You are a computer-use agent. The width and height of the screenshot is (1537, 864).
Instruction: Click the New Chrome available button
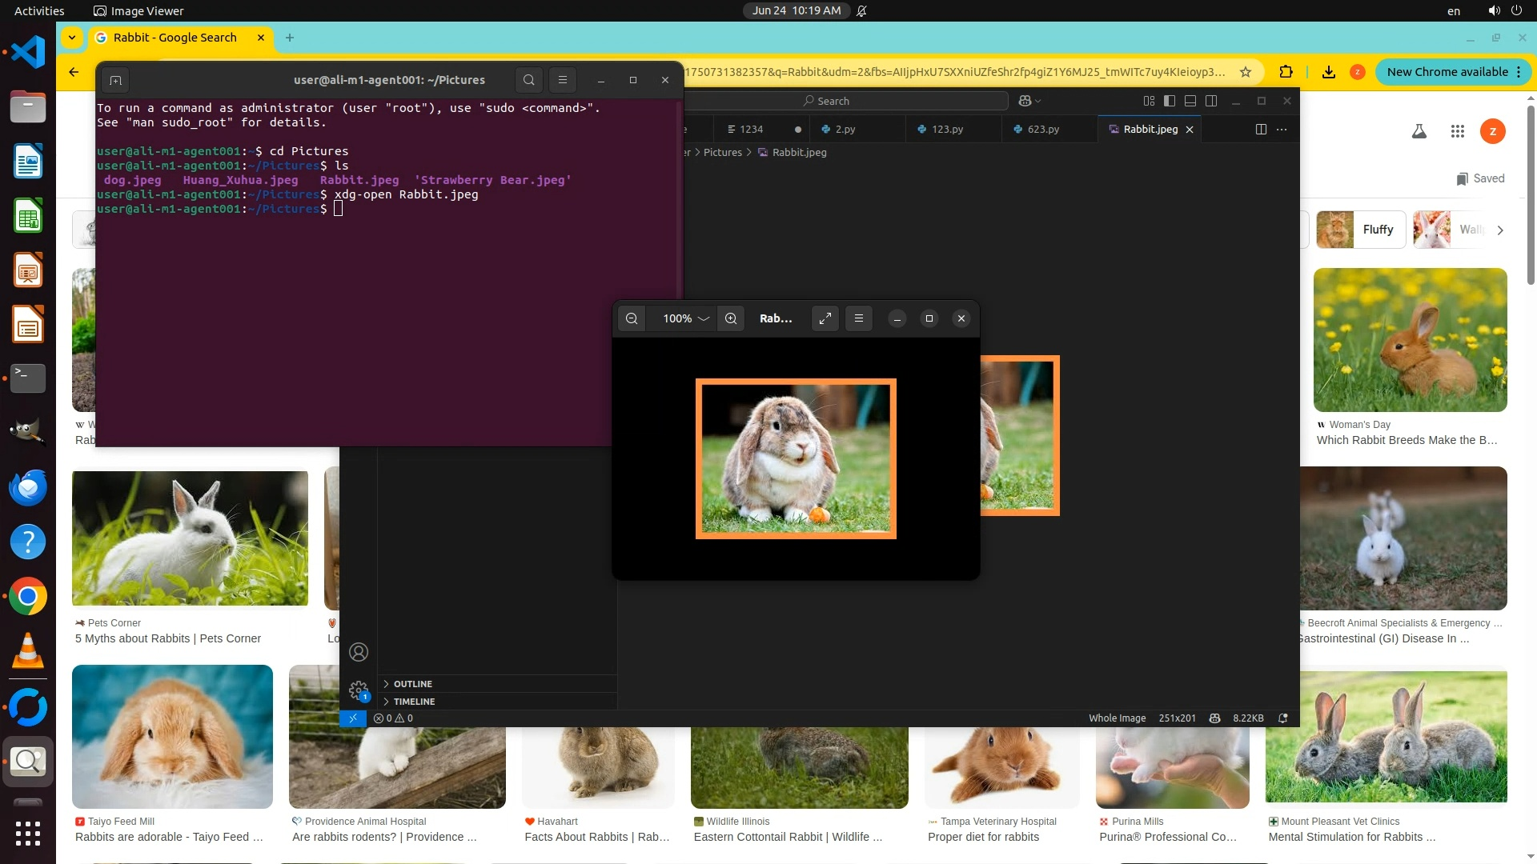coord(1447,72)
